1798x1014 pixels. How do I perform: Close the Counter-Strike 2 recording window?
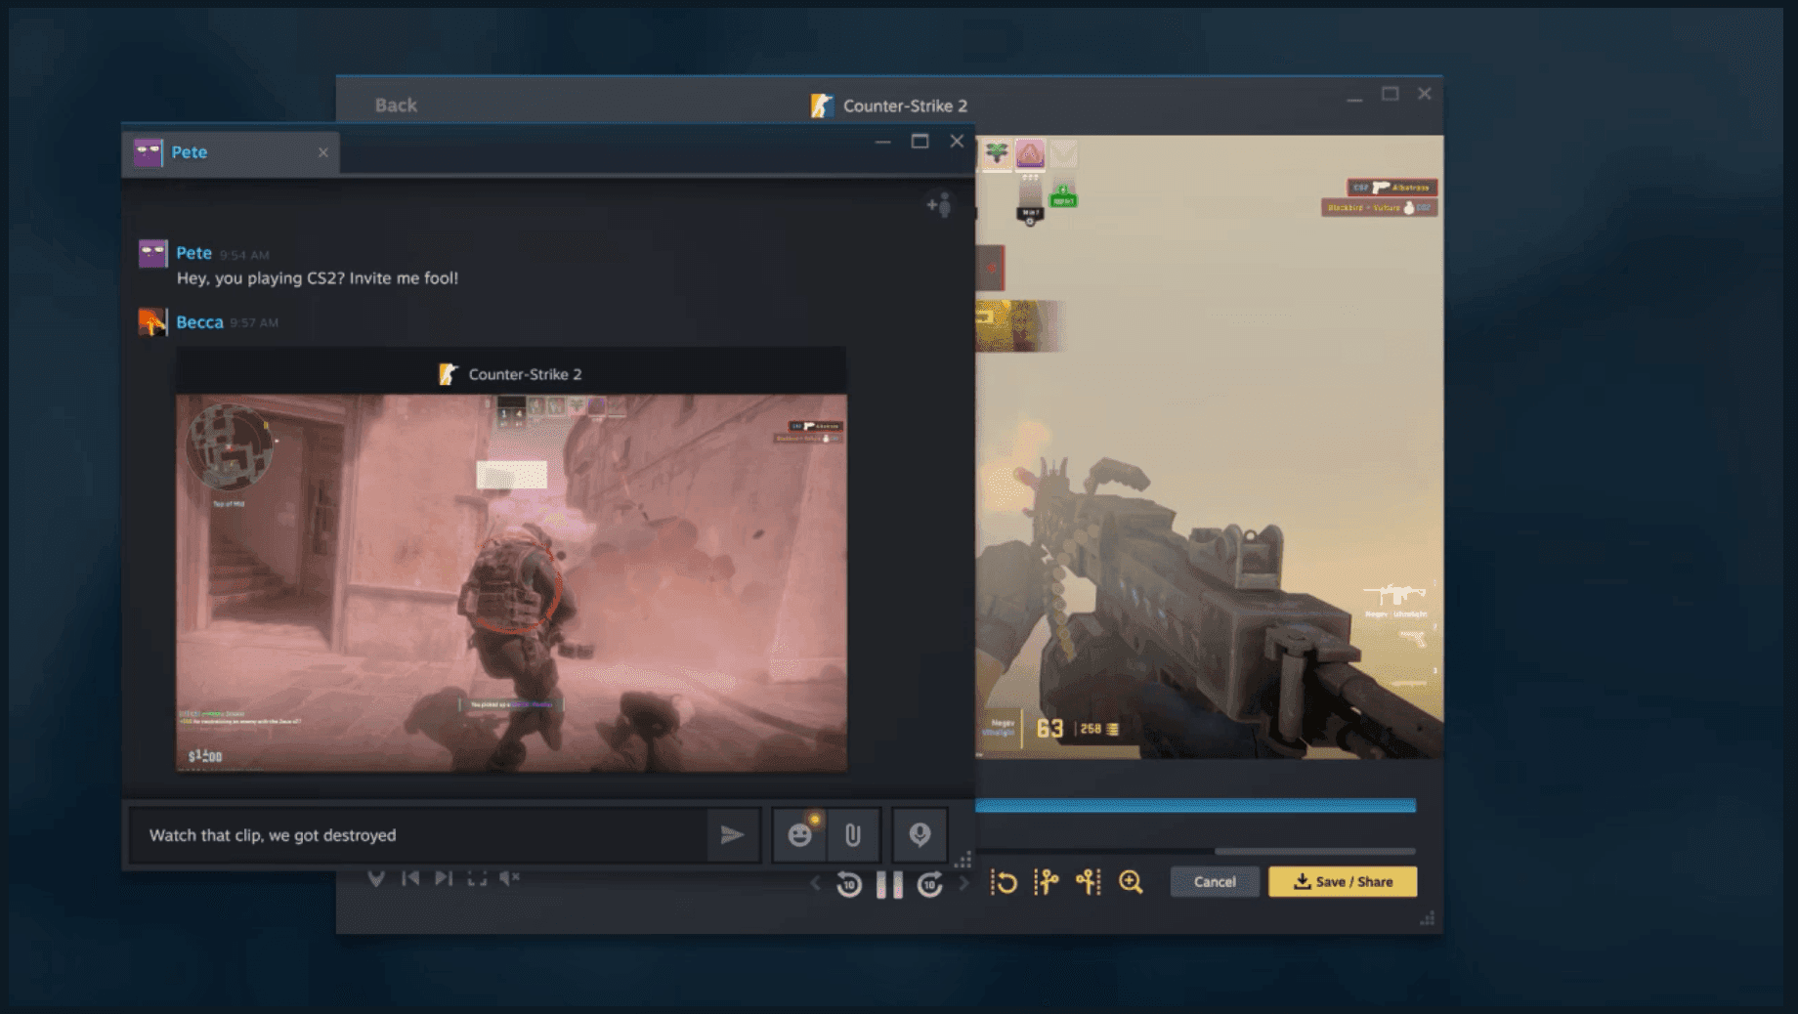(1425, 94)
